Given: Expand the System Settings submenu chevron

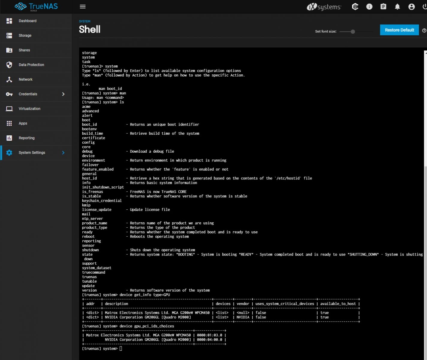Looking at the screenshot, I should (x=63, y=153).
